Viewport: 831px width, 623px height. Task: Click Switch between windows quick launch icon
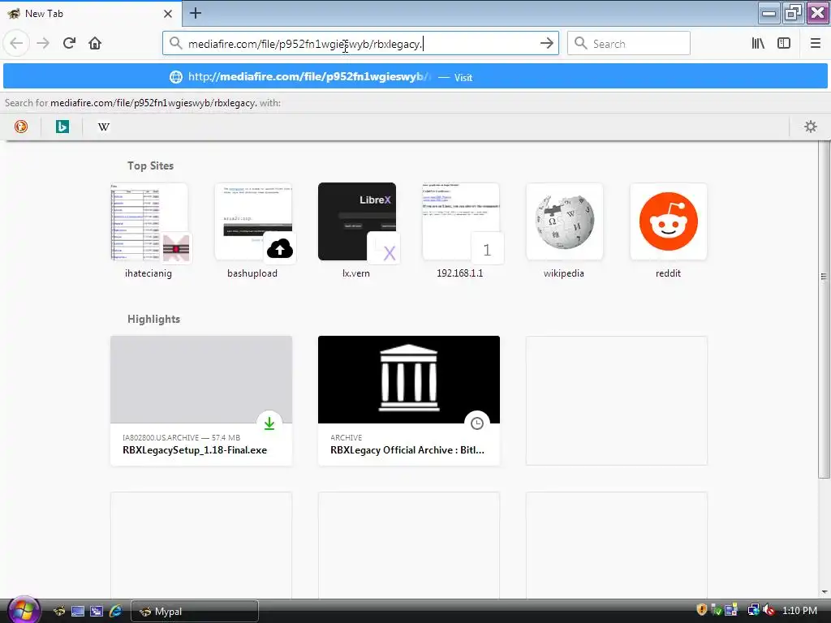[x=97, y=612]
